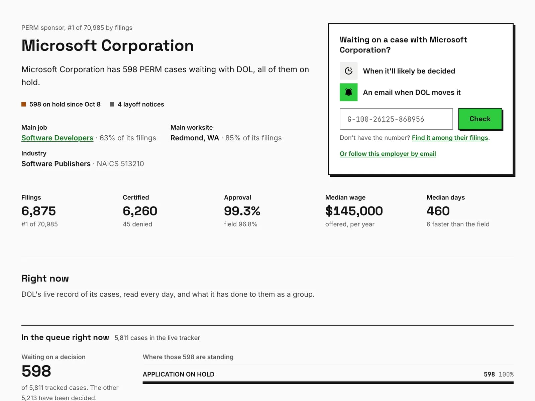The image size is (535, 401).
Task: Click the orange square next to '598 on hold'
Action: (24, 104)
